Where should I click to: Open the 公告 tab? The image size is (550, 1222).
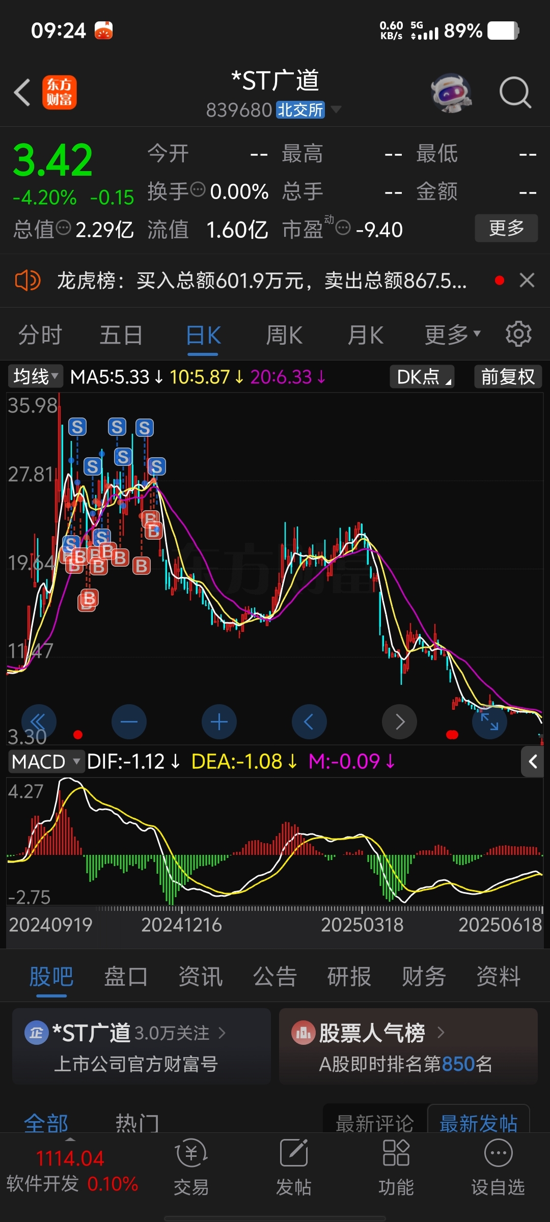[275, 977]
